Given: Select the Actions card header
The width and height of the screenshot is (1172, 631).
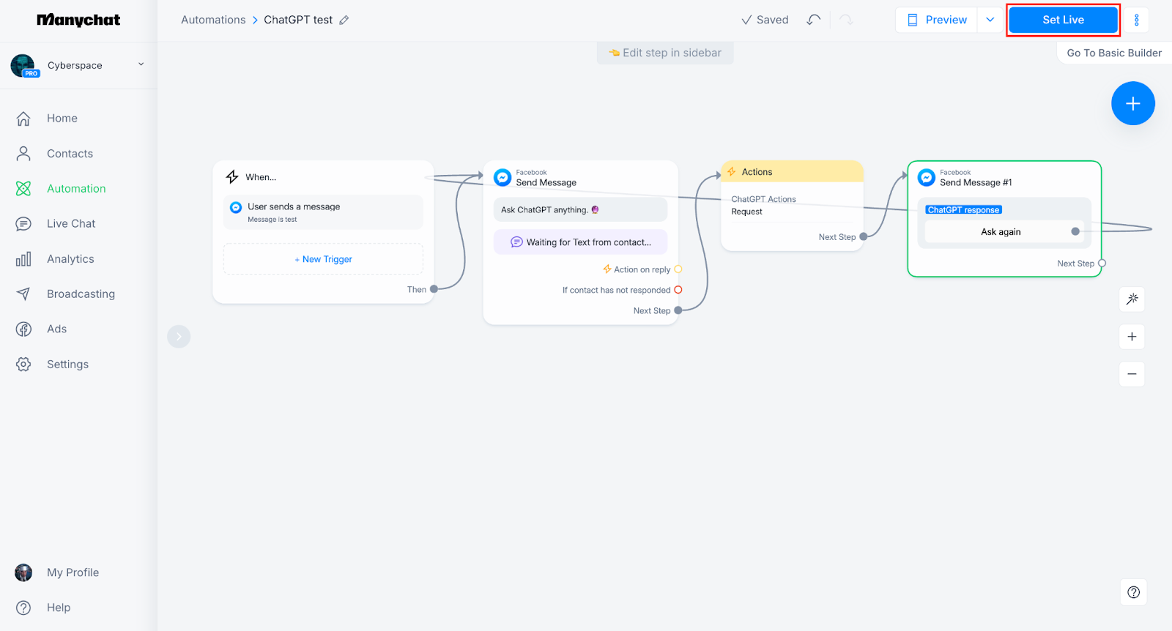Looking at the screenshot, I should coord(793,171).
